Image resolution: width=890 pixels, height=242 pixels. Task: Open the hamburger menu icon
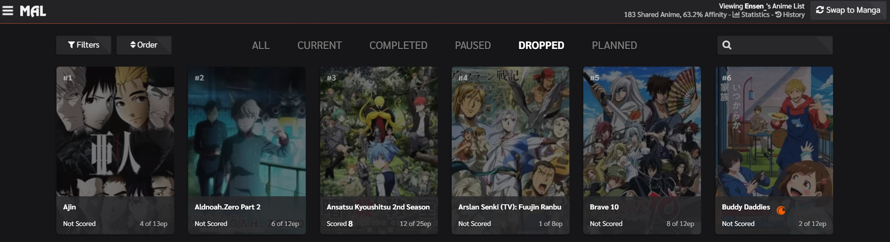(x=8, y=10)
